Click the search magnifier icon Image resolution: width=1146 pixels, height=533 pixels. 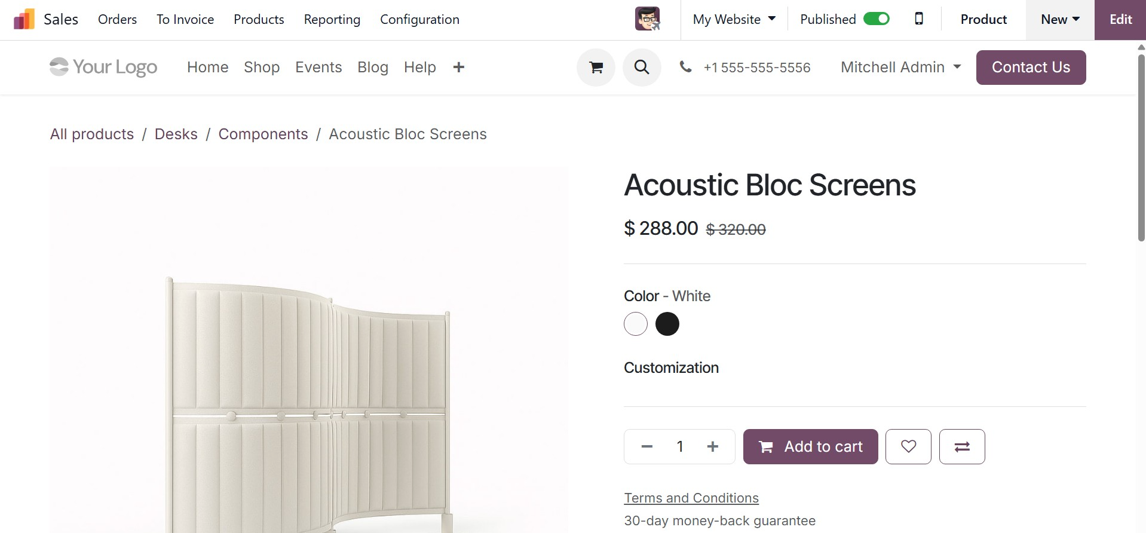[641, 67]
